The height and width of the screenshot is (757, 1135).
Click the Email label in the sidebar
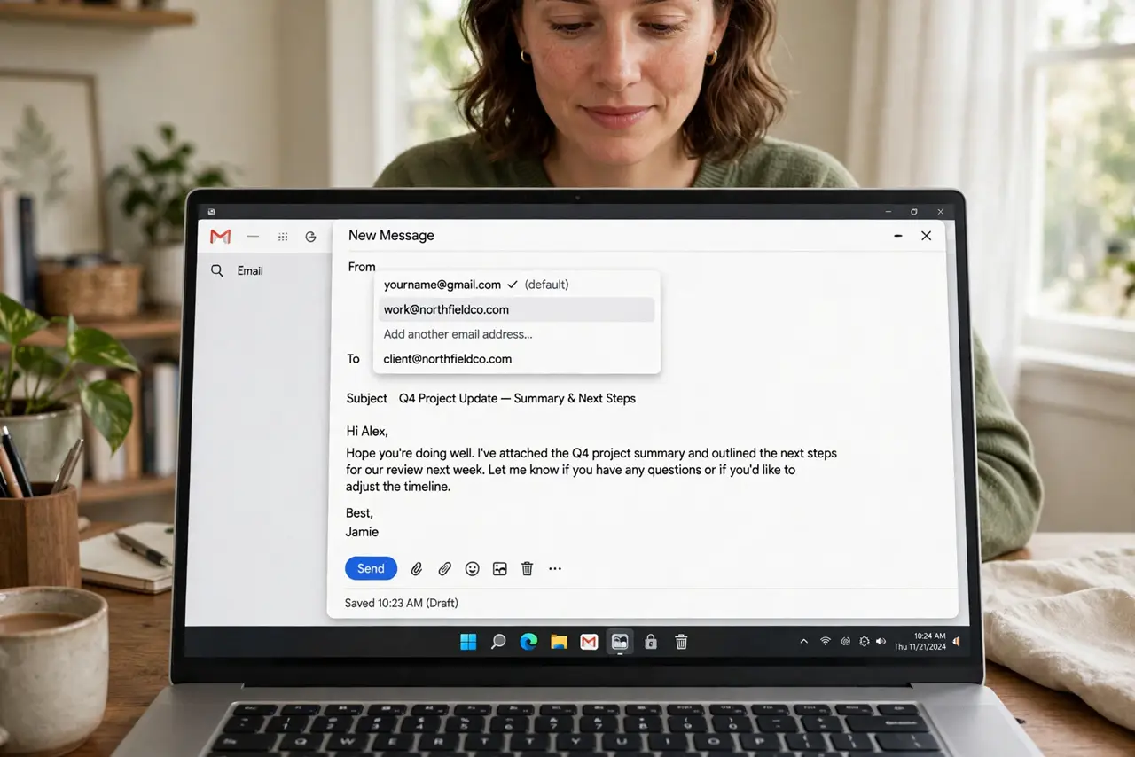(250, 270)
